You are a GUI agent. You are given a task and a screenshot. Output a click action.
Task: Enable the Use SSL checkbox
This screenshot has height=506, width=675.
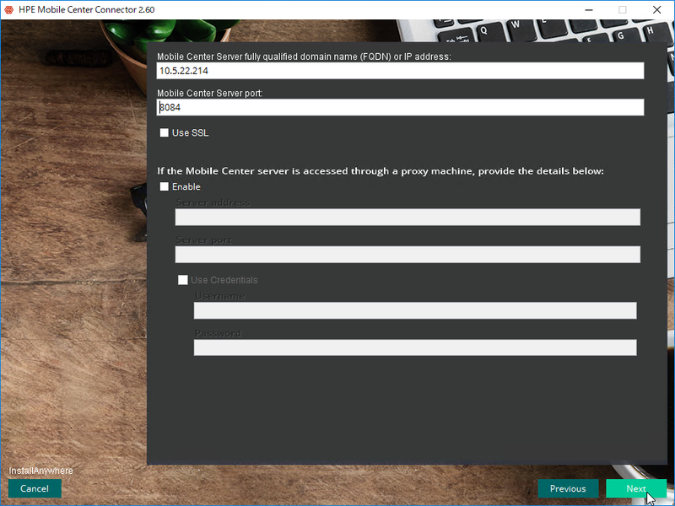tap(165, 133)
